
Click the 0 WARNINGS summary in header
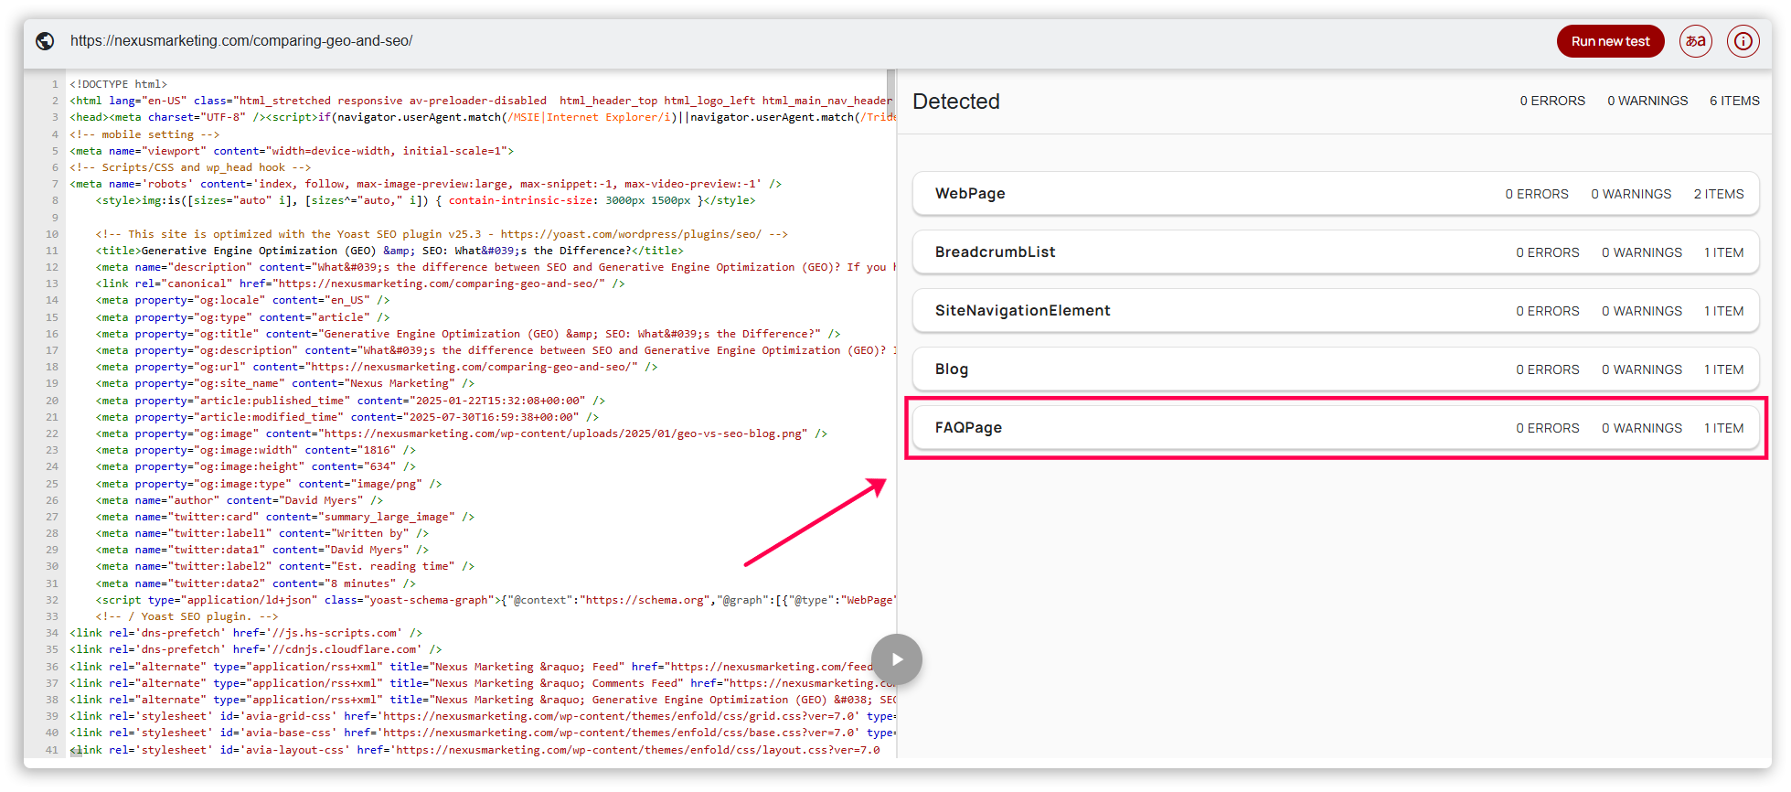[1647, 102]
